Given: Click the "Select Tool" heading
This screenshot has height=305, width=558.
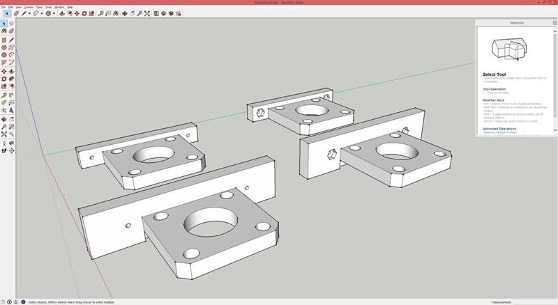Looking at the screenshot, I should [x=494, y=75].
